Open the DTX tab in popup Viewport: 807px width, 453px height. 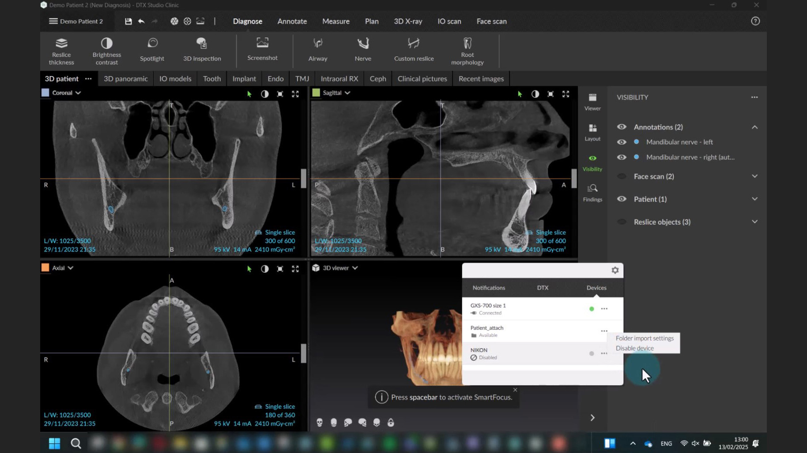(x=543, y=288)
